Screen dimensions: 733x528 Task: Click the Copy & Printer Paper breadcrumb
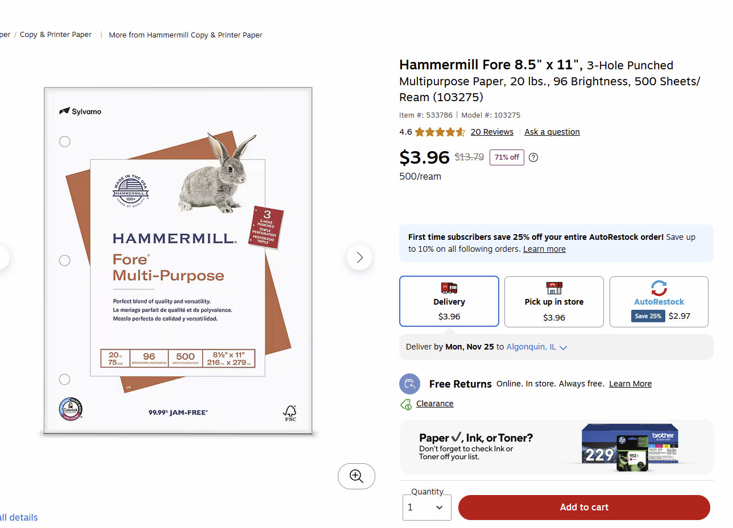(x=56, y=35)
